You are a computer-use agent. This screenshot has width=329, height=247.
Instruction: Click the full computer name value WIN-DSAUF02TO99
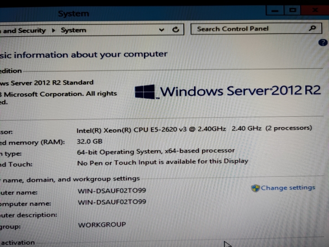pyautogui.click(x=112, y=202)
